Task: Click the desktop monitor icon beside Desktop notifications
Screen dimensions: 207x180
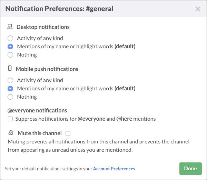Action: coord(10,27)
